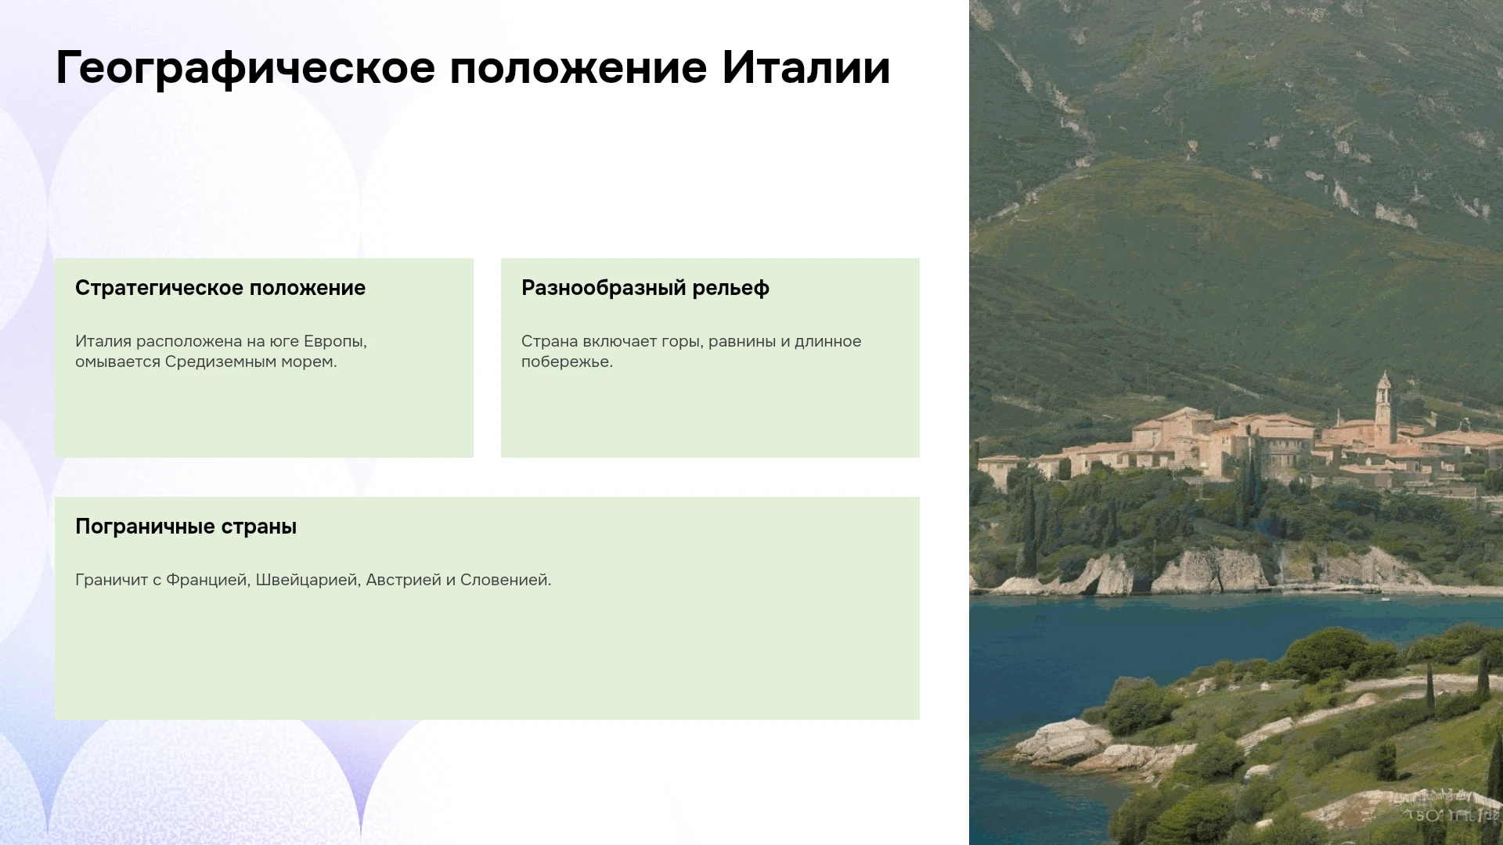Click the slide title about Italy's geographic position
Image resolution: width=1503 pixels, height=845 pixels.
pyautogui.click(x=473, y=68)
